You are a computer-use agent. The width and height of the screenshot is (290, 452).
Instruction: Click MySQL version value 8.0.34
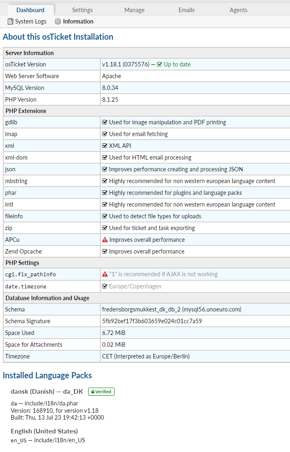(x=110, y=88)
